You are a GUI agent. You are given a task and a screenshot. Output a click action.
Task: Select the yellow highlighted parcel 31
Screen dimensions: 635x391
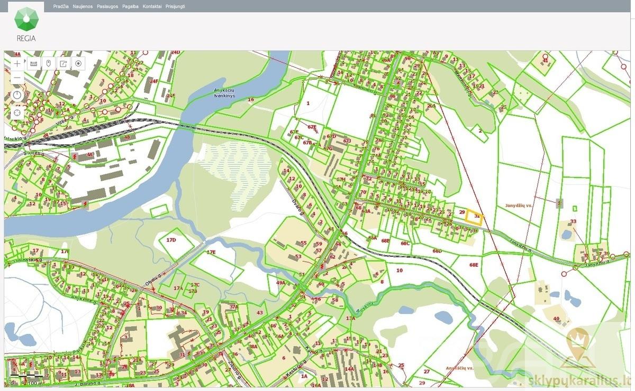[475, 217]
